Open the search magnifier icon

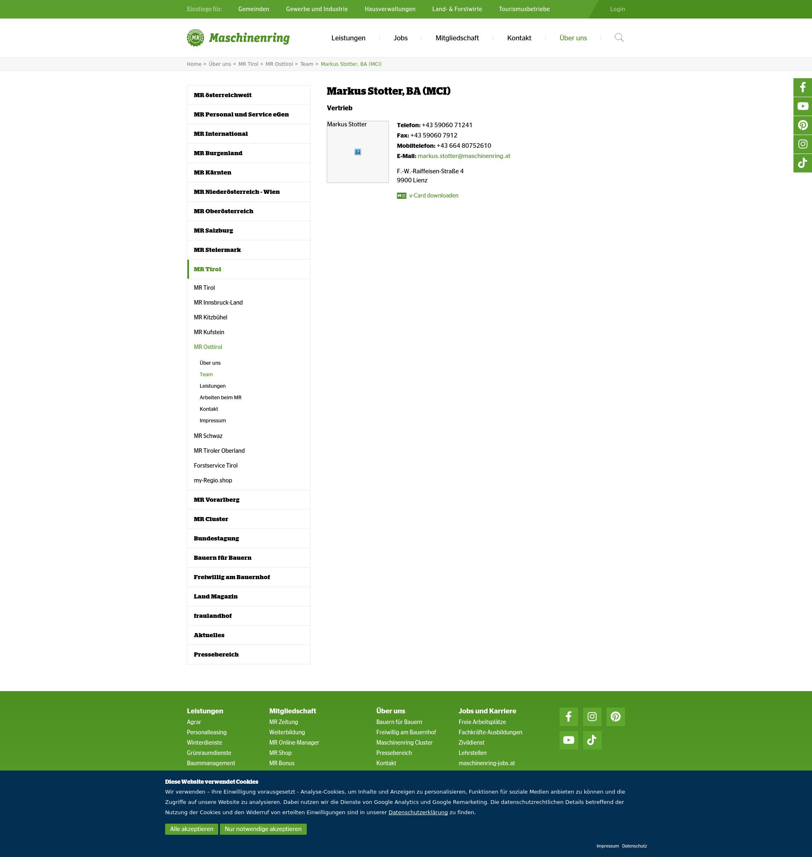coord(619,37)
